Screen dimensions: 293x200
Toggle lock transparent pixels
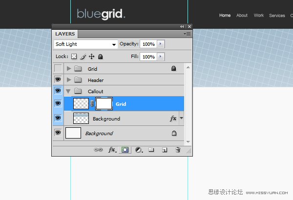74,57
